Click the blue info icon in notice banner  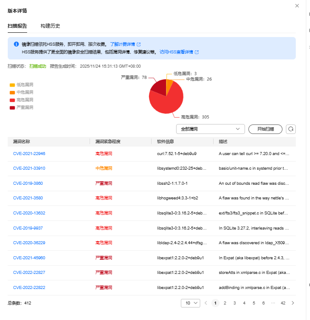click(x=16, y=44)
